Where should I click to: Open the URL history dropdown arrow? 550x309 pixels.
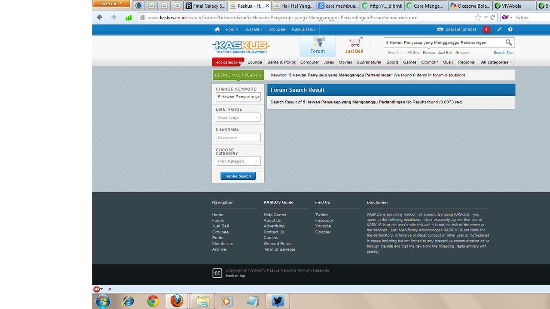pyautogui.click(x=486, y=18)
